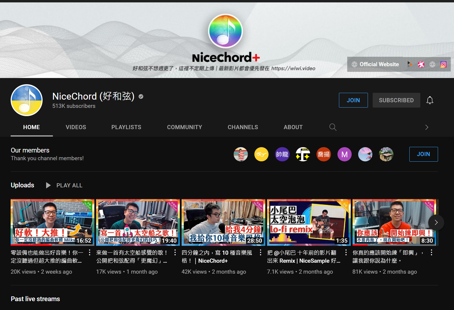This screenshot has height=310, width=454.
Task: Open the Official Website link
Action: [x=375, y=64]
